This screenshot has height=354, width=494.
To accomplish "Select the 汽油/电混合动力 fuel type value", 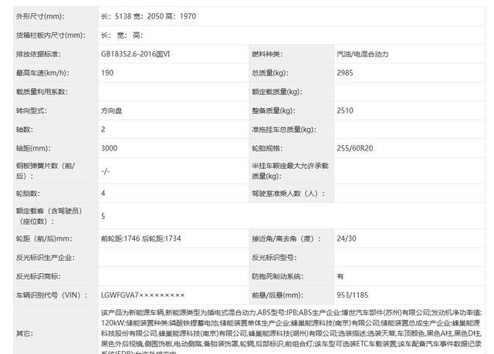I will [x=367, y=54].
